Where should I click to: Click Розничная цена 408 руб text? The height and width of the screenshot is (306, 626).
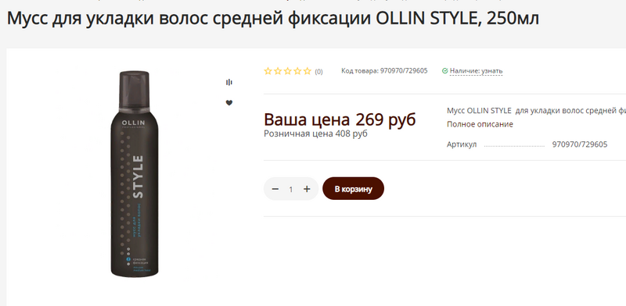click(316, 134)
